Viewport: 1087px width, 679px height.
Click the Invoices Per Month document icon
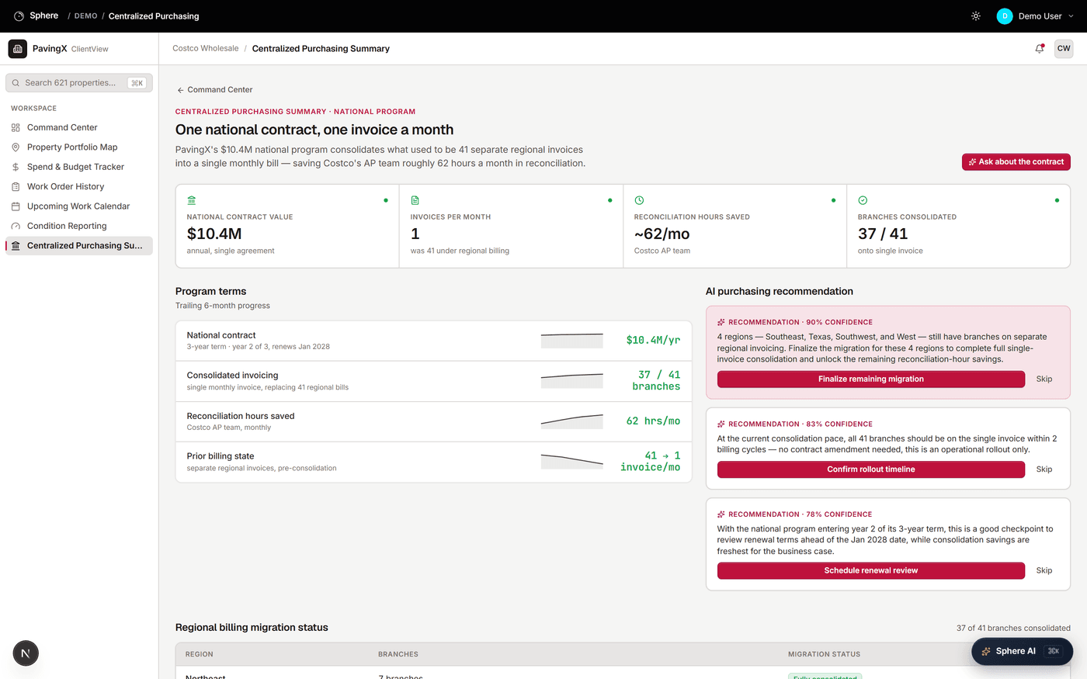click(x=415, y=200)
